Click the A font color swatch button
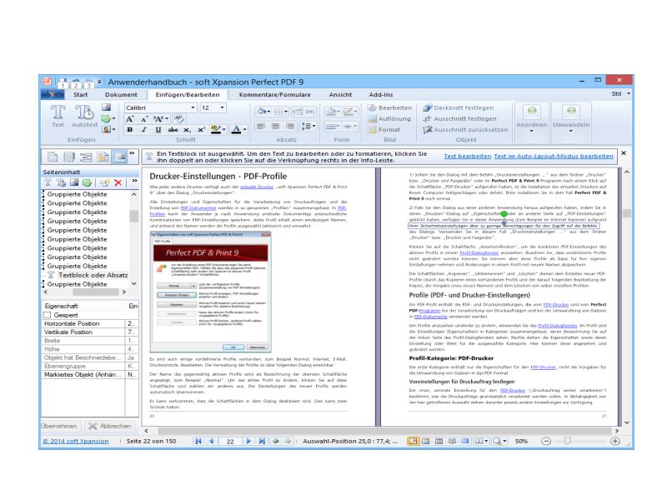This screenshot has width=667, height=500. pos(237,130)
